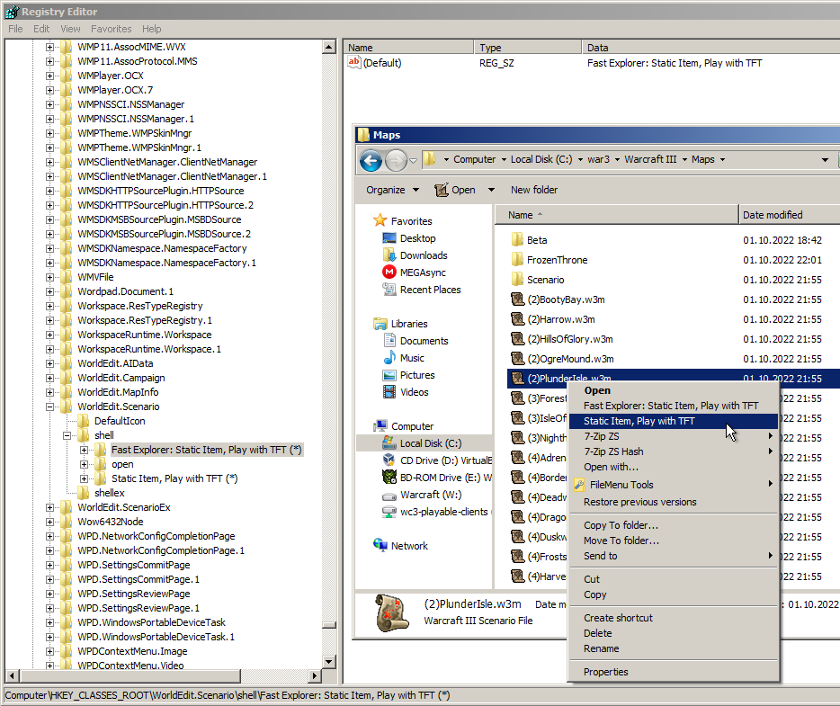Screen dimensions: 840x706
Task: Open the Organize dropdown
Action: click(x=393, y=190)
